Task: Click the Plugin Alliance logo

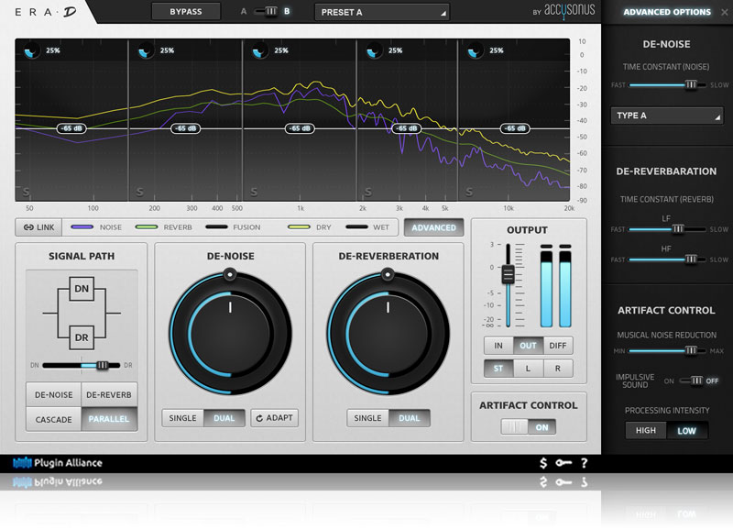Action: [x=58, y=463]
